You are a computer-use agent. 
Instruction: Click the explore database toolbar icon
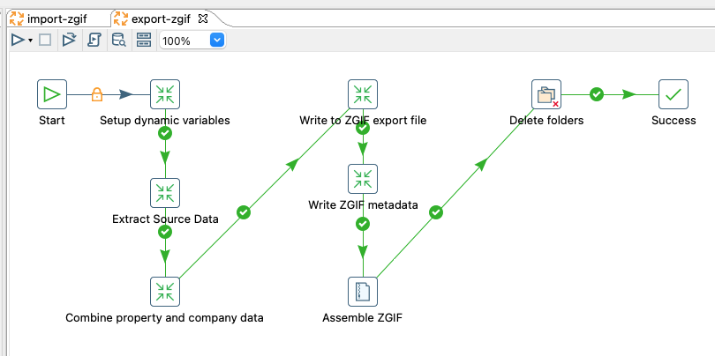[x=119, y=40]
